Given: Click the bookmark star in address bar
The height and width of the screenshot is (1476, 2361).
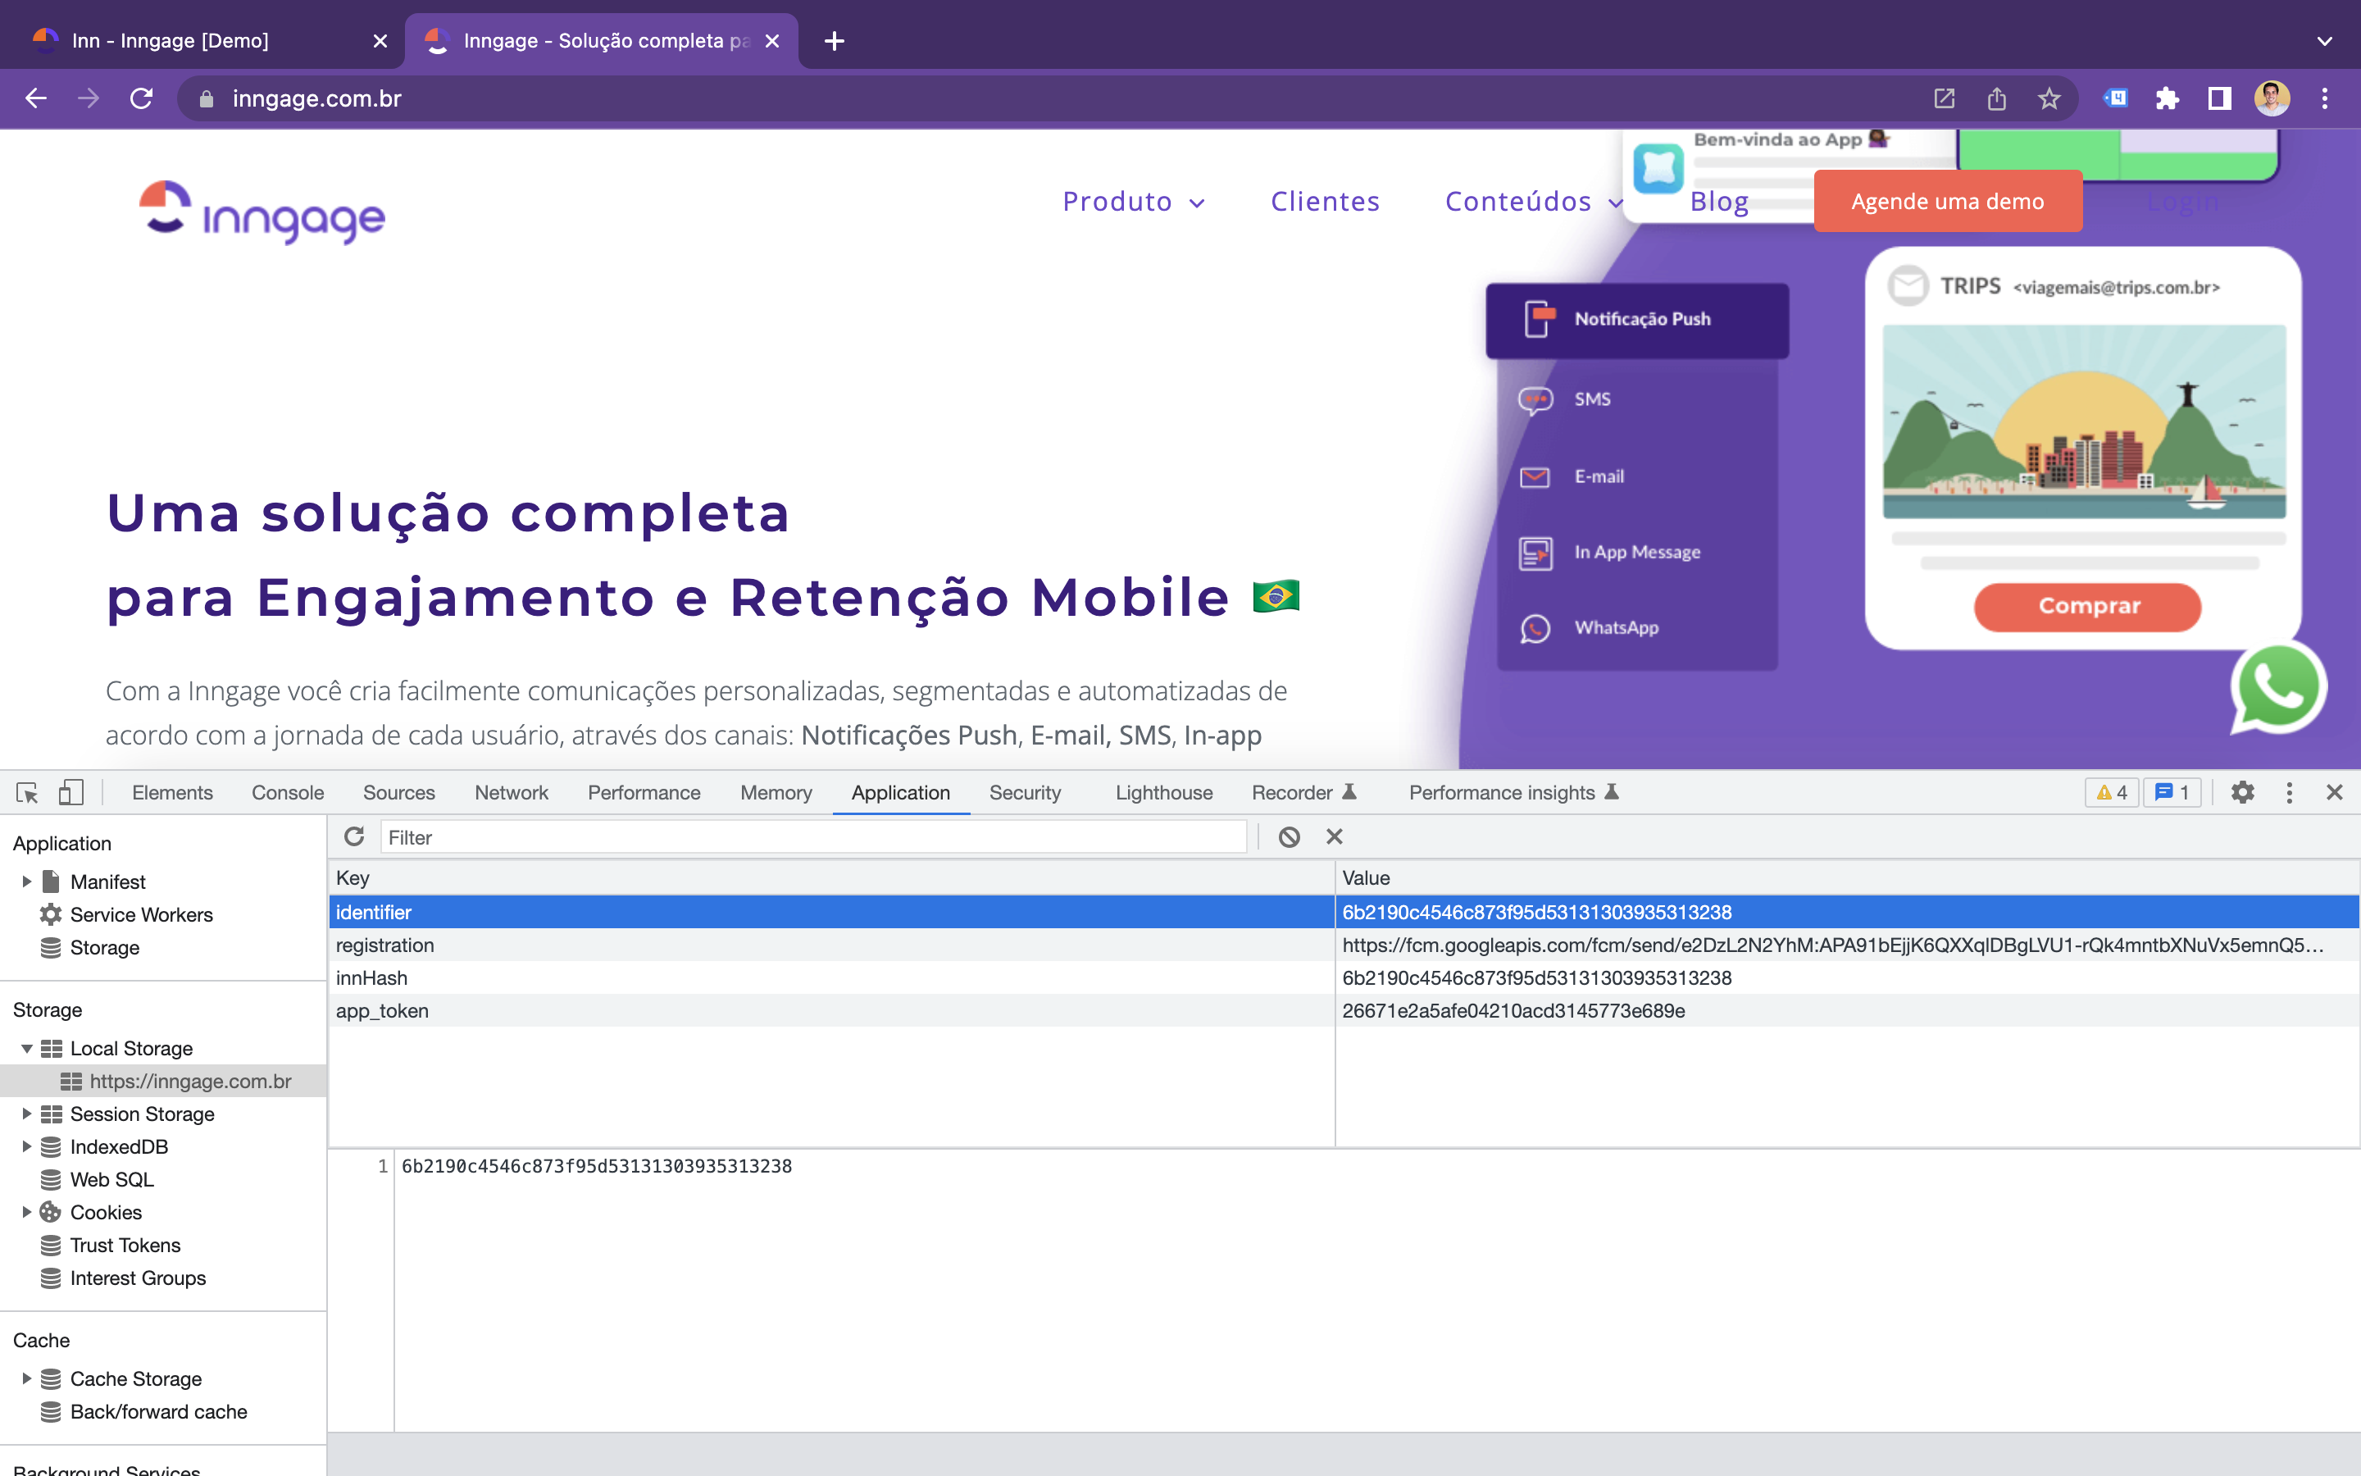Looking at the screenshot, I should click(x=2049, y=98).
